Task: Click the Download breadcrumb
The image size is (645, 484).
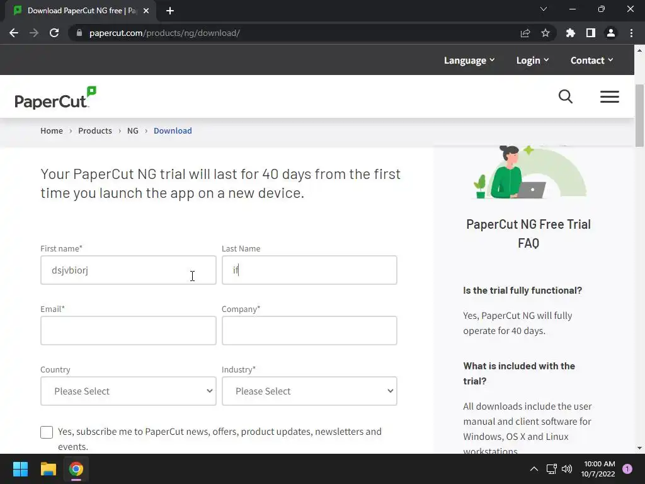Action: coord(173,131)
